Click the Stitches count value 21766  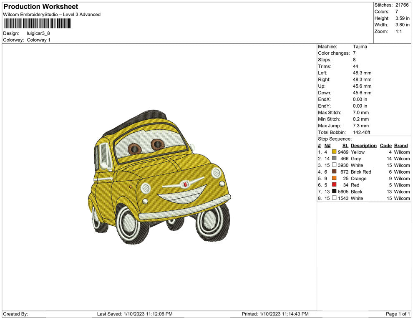[402, 5]
